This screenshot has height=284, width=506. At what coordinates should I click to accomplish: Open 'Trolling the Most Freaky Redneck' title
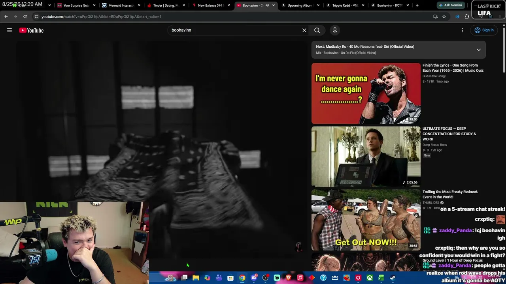pos(450,194)
